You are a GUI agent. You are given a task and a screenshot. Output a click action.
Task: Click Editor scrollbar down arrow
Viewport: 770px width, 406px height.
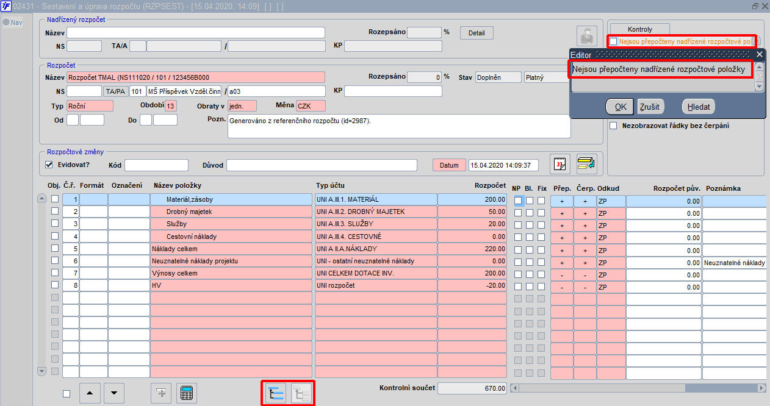click(760, 87)
